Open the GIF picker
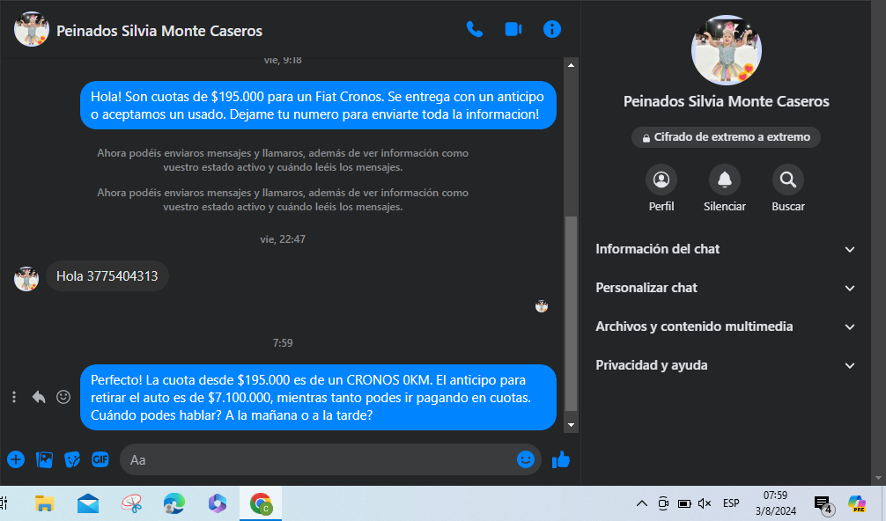Viewport: 886px width, 521px height. [x=100, y=459]
